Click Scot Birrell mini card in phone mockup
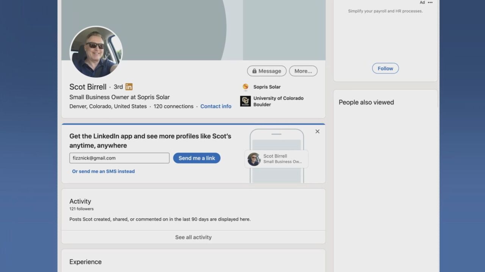This screenshot has width=485, height=272. (x=277, y=159)
